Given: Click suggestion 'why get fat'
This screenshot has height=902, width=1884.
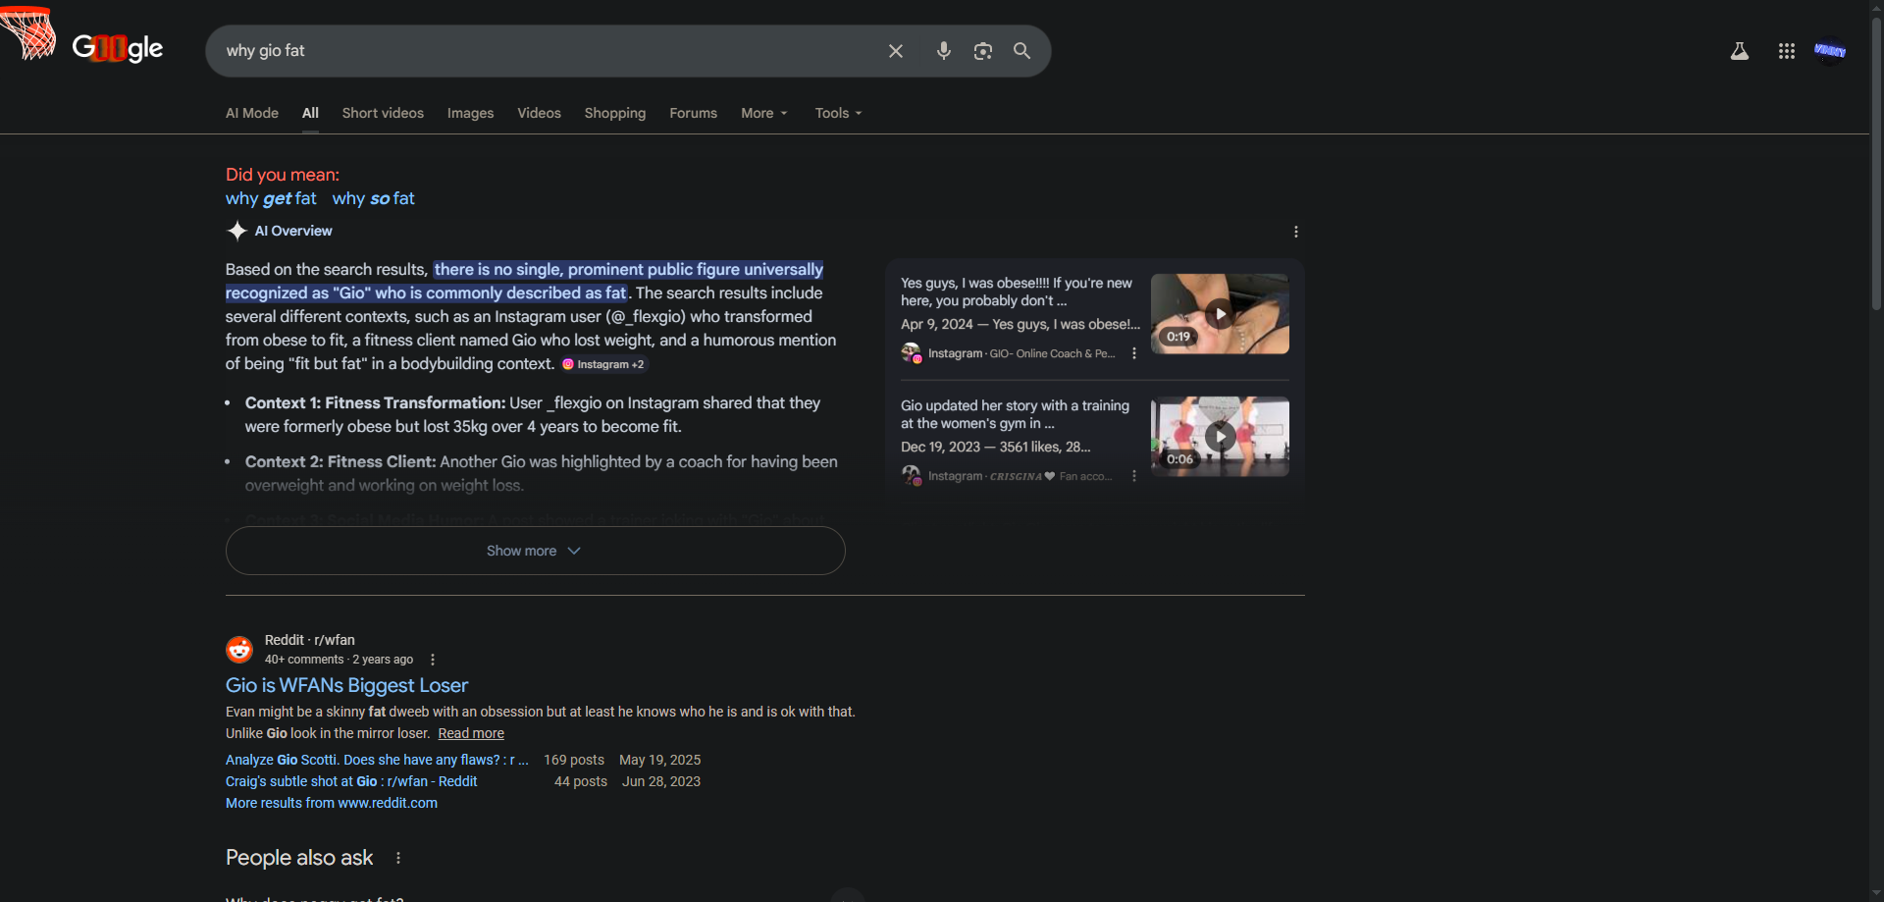Looking at the screenshot, I should click(x=271, y=198).
